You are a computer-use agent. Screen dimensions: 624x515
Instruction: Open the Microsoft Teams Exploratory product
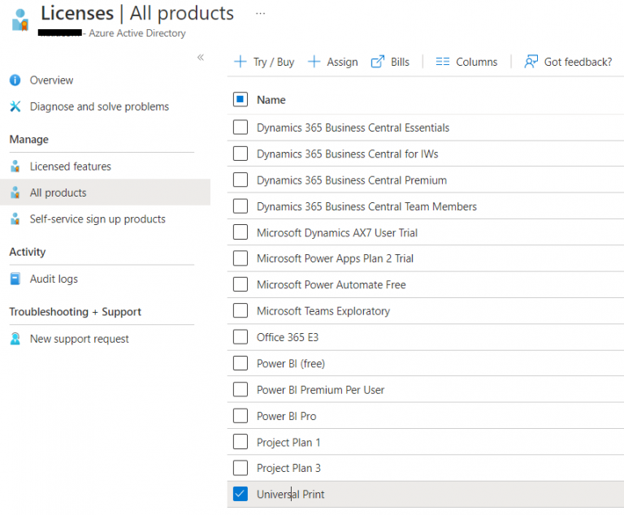[323, 311]
